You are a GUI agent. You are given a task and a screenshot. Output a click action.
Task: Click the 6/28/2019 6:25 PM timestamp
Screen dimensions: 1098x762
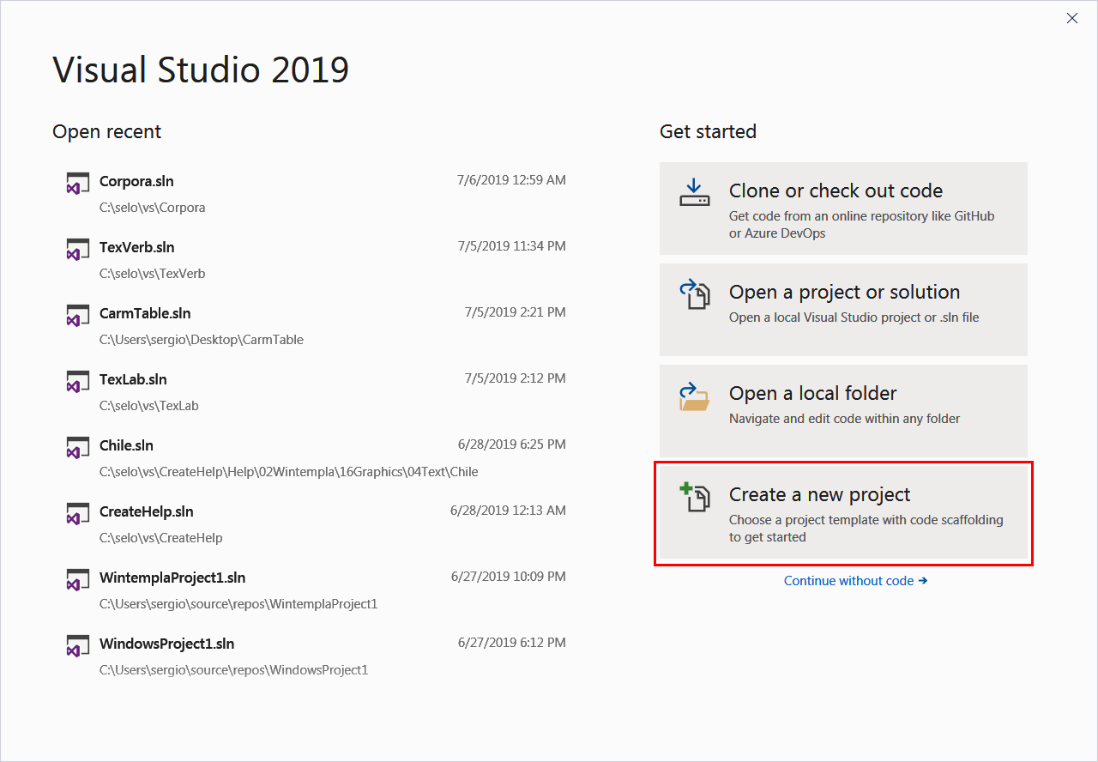(512, 444)
